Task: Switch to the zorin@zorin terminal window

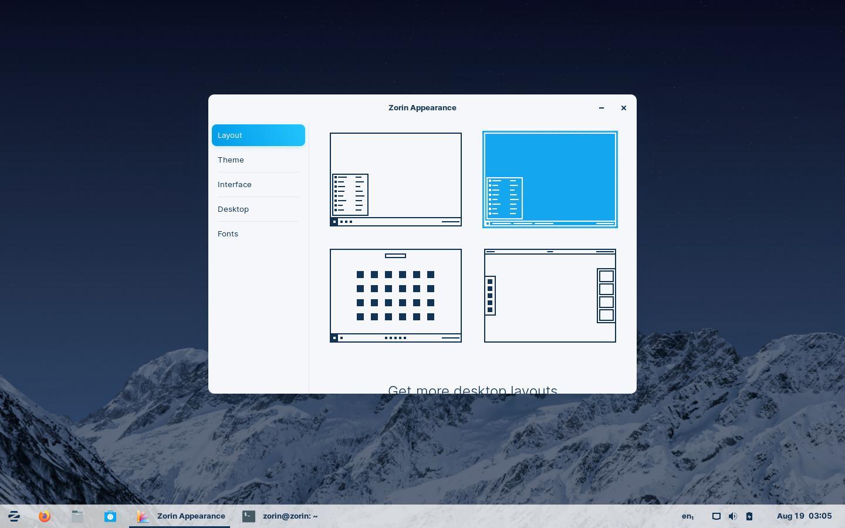Action: (280, 516)
